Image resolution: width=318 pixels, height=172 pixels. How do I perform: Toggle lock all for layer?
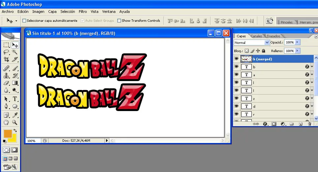[263, 51]
